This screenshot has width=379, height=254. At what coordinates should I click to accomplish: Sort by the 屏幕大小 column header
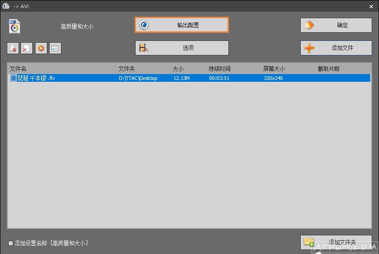tap(274, 69)
